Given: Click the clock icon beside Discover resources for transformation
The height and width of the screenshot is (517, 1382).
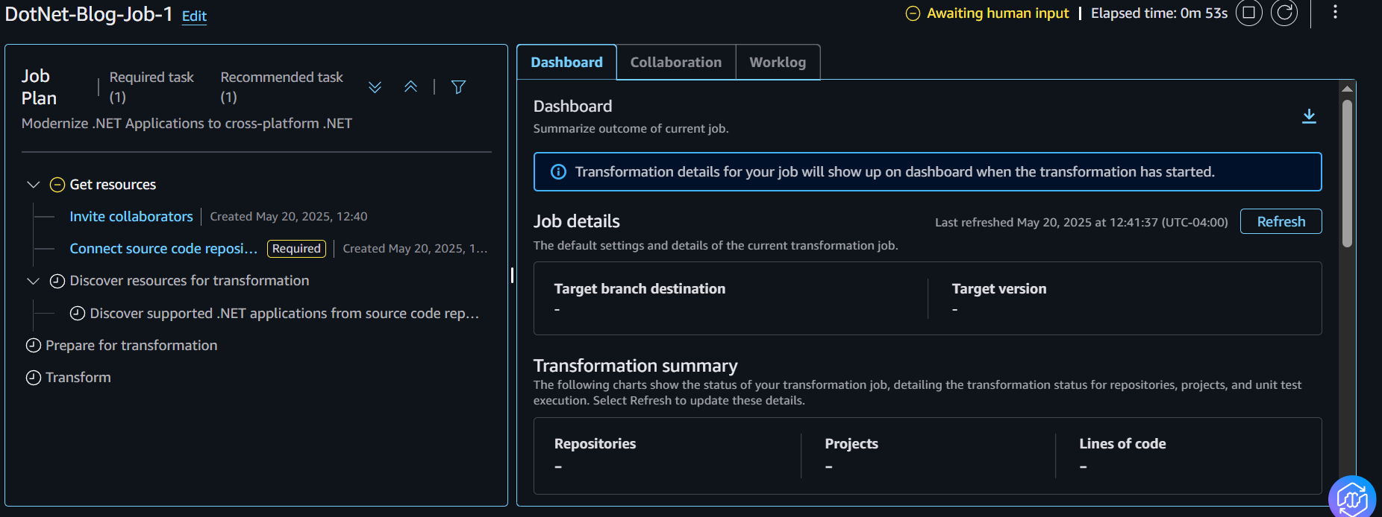Looking at the screenshot, I should click(x=57, y=281).
